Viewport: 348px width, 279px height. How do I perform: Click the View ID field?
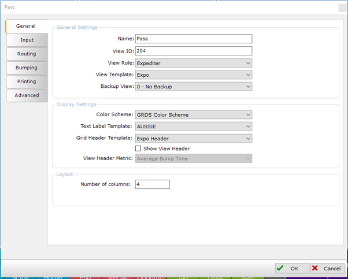pos(193,51)
